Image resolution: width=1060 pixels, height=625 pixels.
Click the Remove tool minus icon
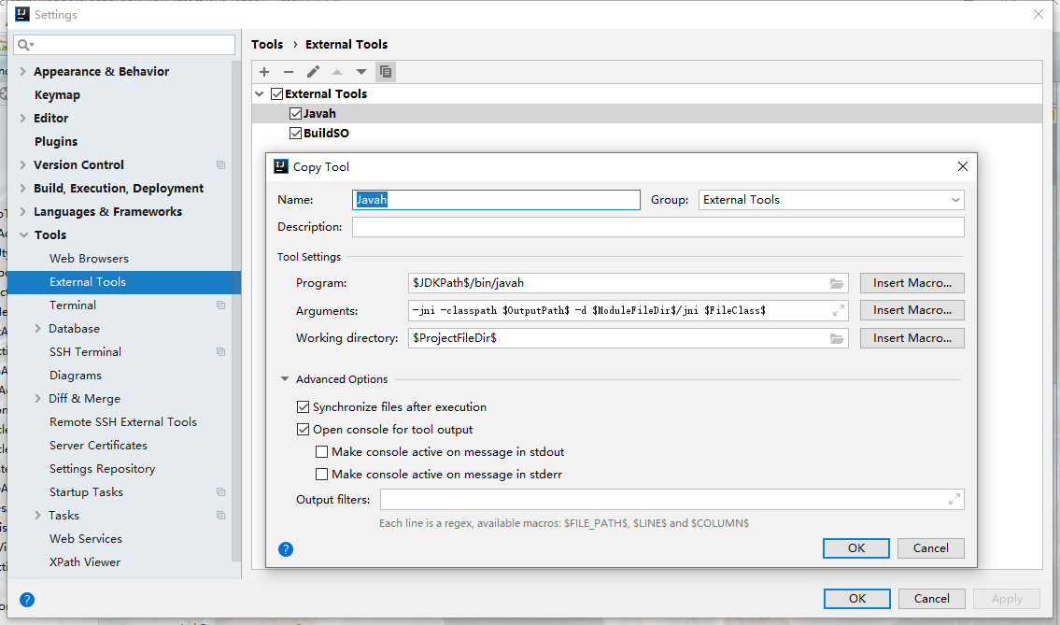click(x=288, y=71)
